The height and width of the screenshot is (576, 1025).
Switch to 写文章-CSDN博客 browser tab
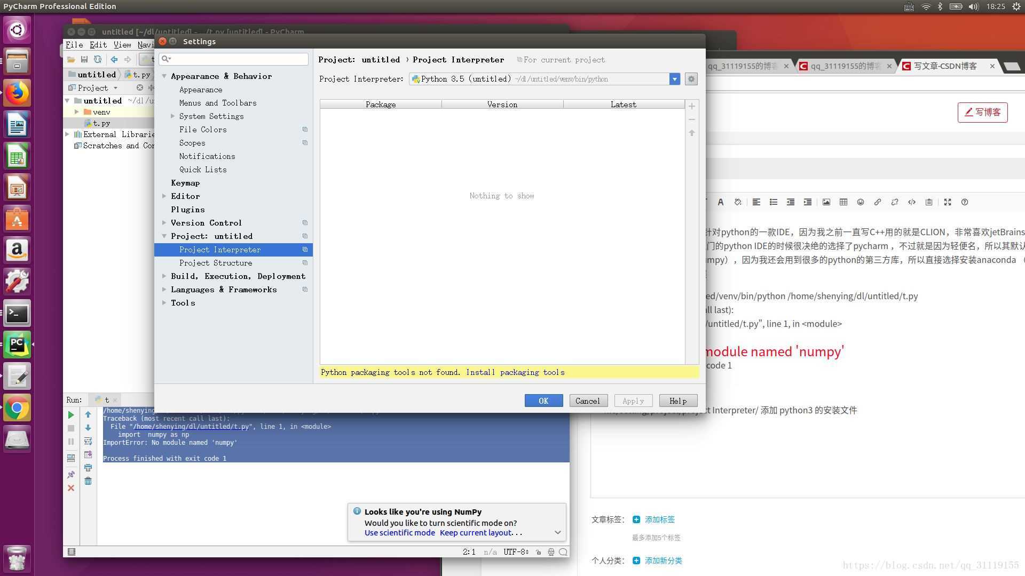click(944, 66)
